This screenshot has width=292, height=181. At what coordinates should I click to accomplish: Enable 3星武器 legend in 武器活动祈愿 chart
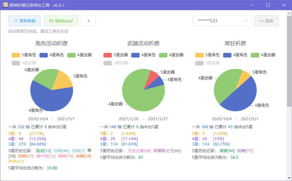click(116, 63)
